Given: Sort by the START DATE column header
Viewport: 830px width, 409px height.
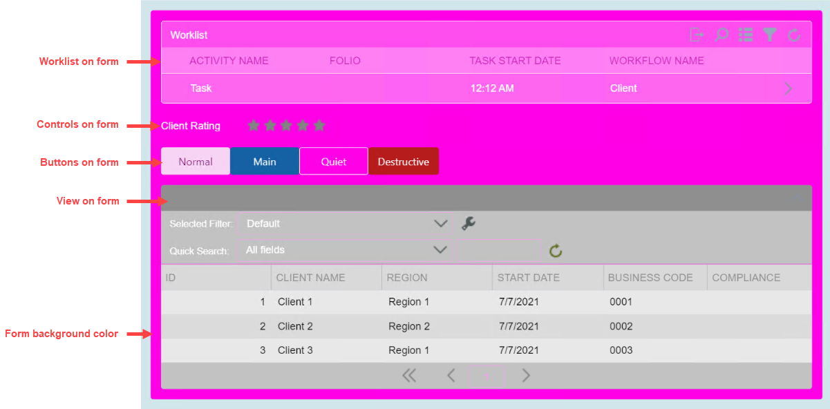Looking at the screenshot, I should pos(547,277).
